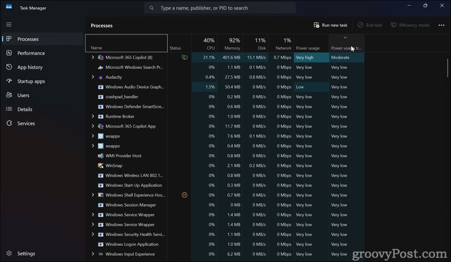Open Task Manager Settings
Image resolution: width=451 pixels, height=262 pixels.
tap(42, 254)
